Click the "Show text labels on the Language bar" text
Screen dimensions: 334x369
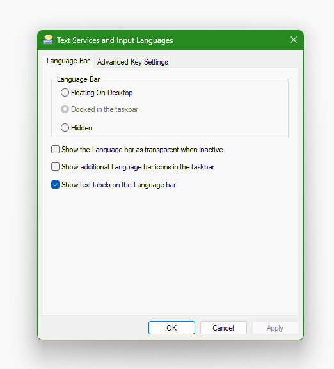(118, 185)
